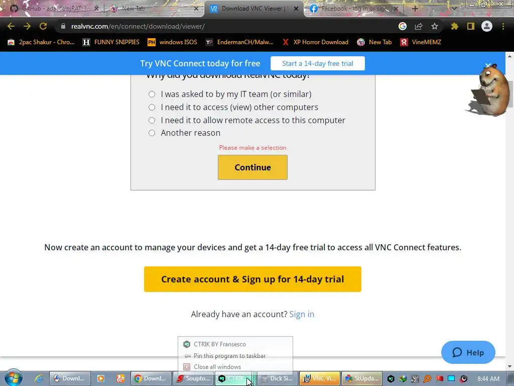Choose 'Pin this program to taskbar'

pos(235,356)
